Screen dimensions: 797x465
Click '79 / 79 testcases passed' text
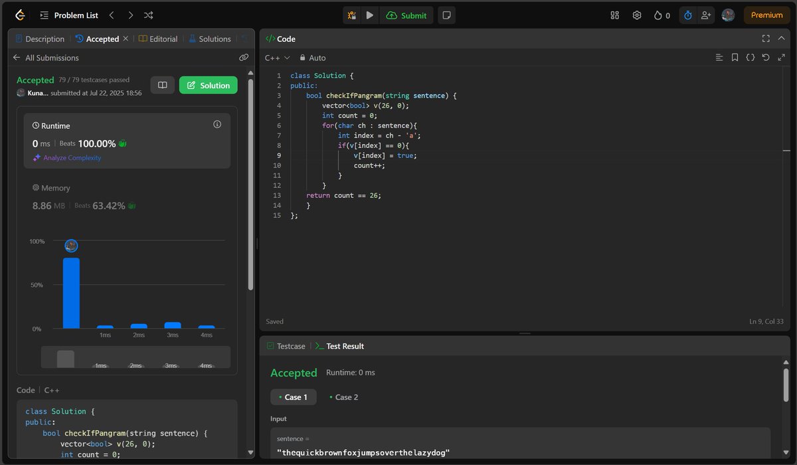[94, 80]
